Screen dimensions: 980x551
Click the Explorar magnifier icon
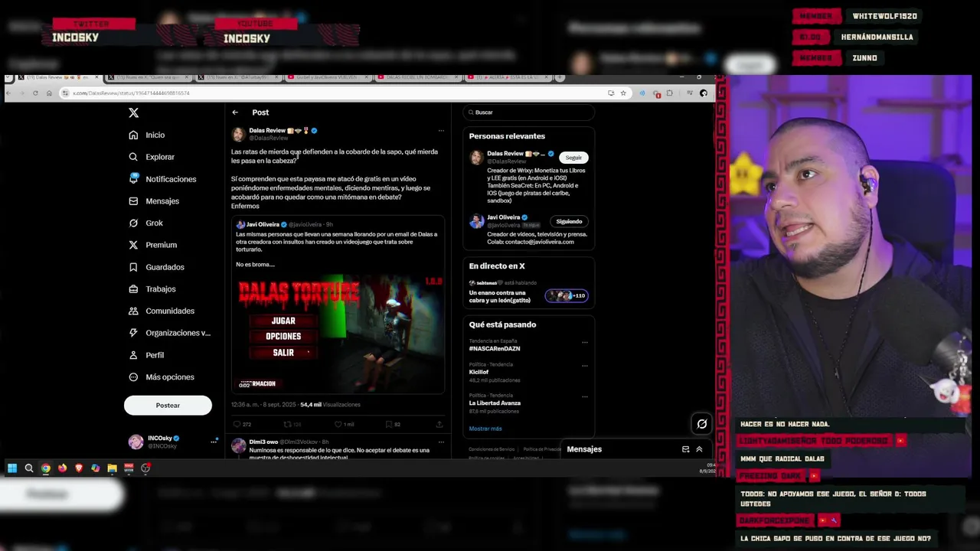tap(133, 157)
